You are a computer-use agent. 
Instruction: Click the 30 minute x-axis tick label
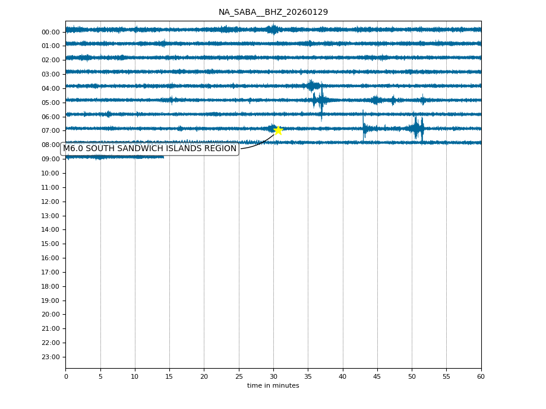point(273,376)
